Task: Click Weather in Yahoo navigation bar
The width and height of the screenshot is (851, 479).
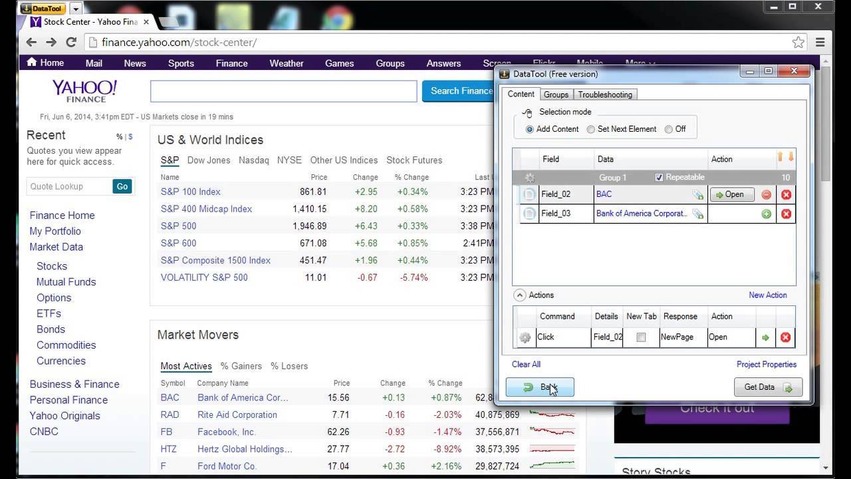Action: pyautogui.click(x=287, y=63)
